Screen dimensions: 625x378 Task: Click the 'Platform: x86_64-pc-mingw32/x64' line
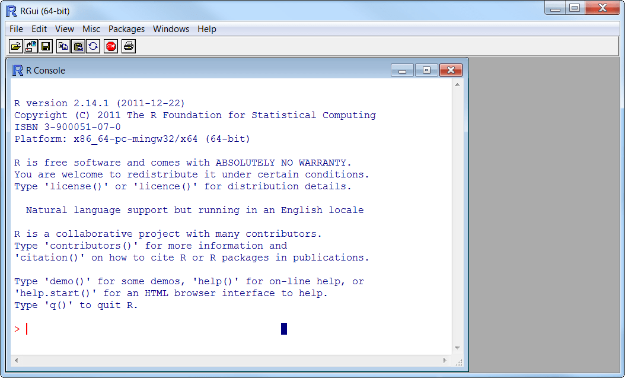coord(132,139)
